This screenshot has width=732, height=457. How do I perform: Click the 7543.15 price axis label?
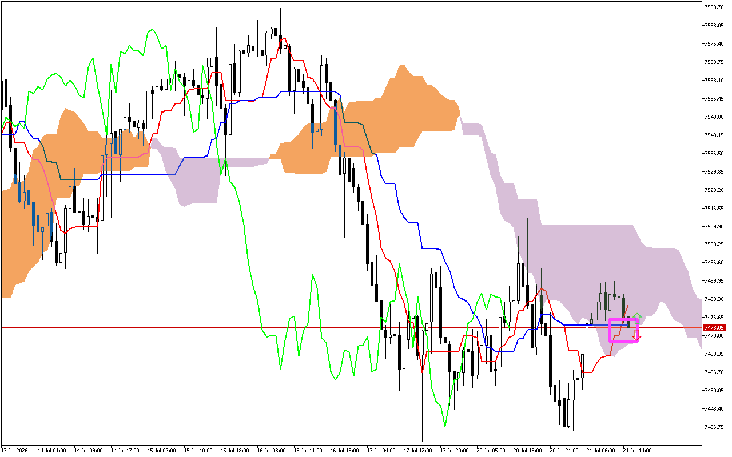coord(715,135)
